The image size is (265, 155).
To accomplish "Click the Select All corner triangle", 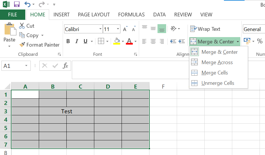I will tap(7, 86).
